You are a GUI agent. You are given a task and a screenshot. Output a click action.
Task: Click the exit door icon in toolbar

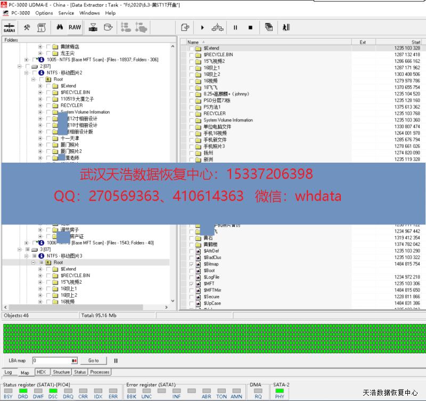[x=286, y=27]
